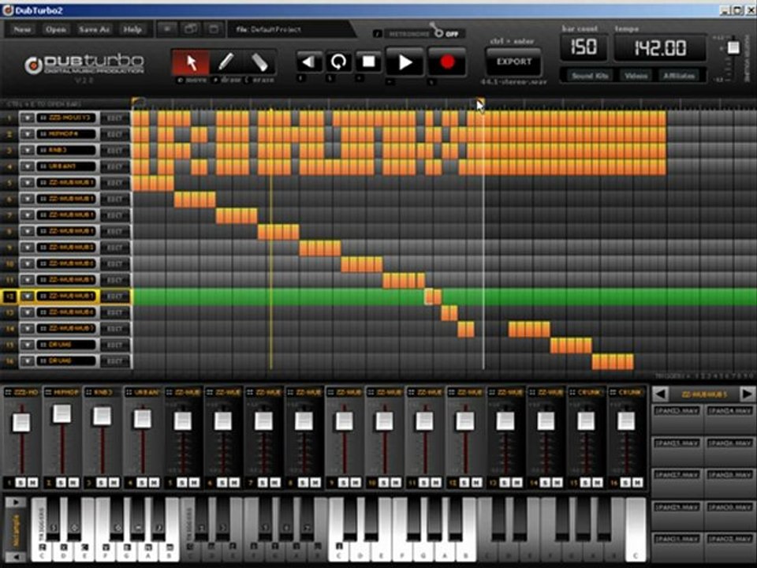This screenshot has width=757, height=568.
Task: Click the bar count field showing 150
Action: [584, 47]
